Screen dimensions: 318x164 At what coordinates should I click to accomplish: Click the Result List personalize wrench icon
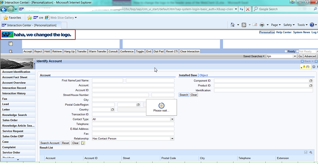click(311, 153)
